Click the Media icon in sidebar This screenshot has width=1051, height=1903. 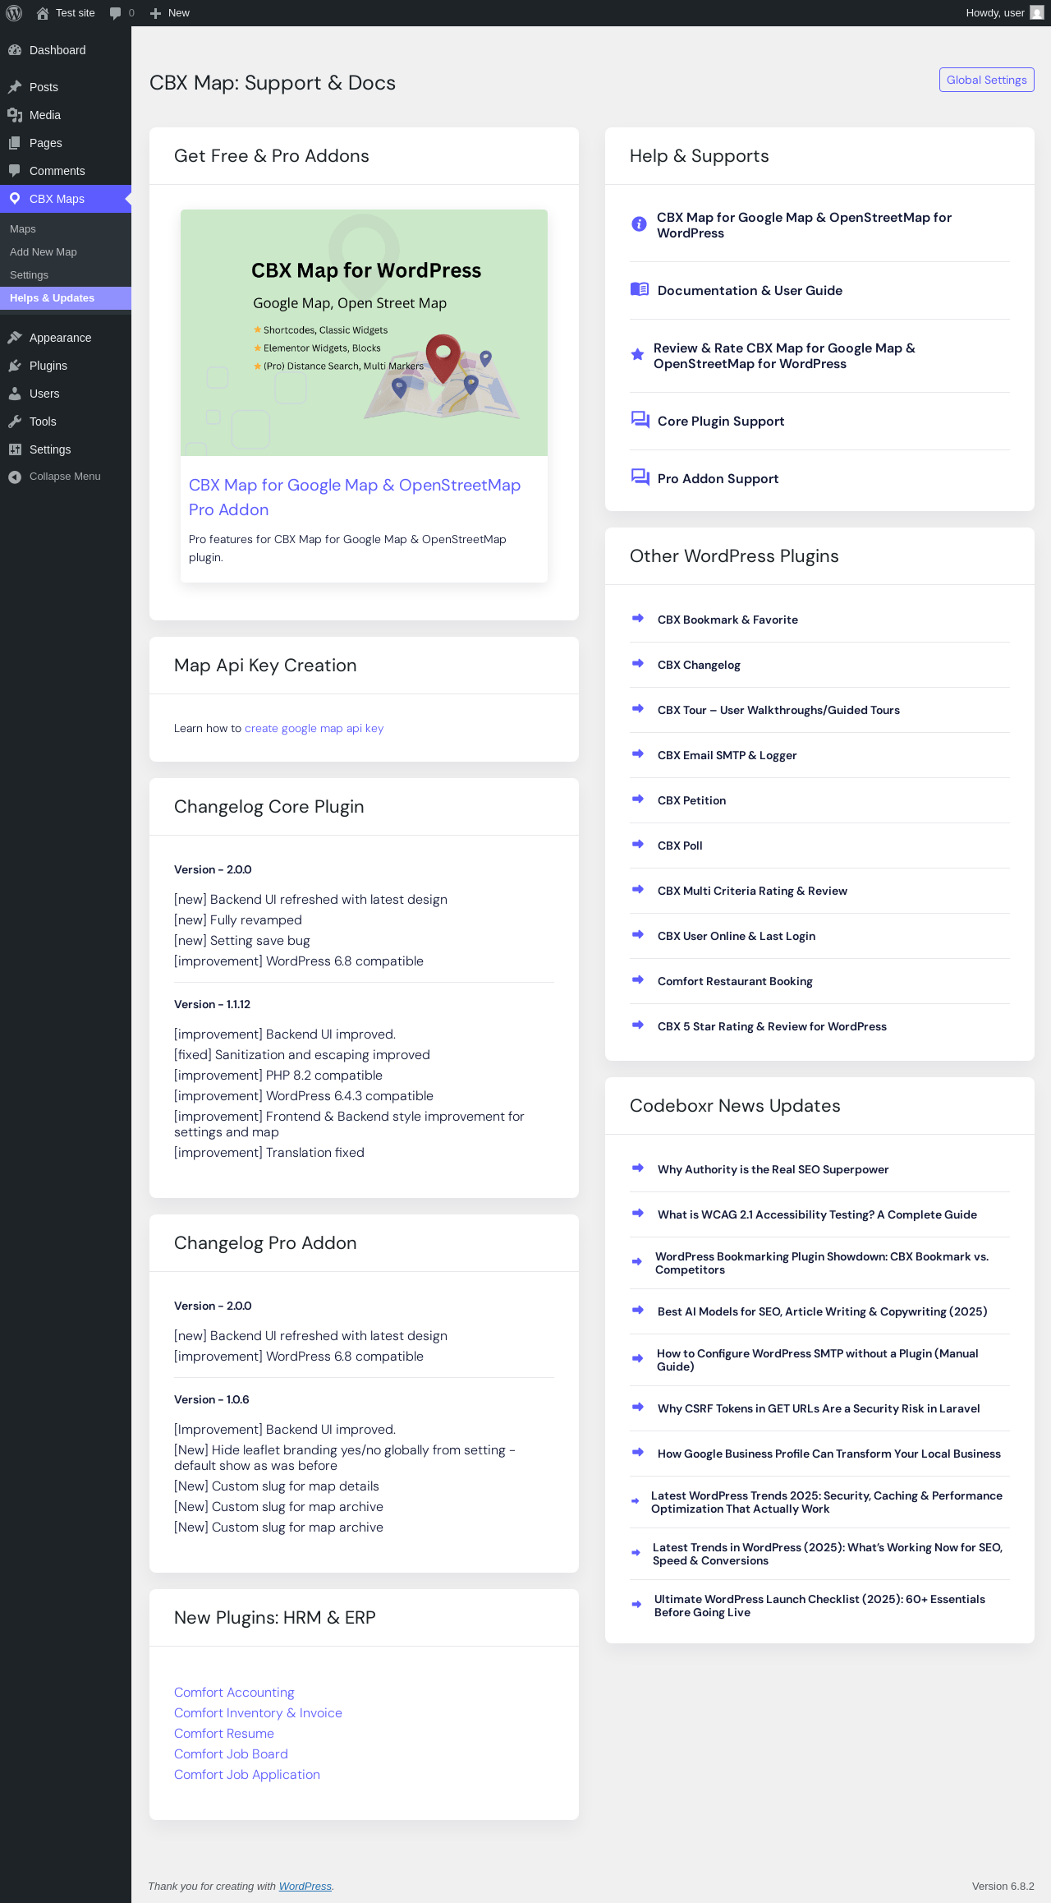(x=15, y=115)
